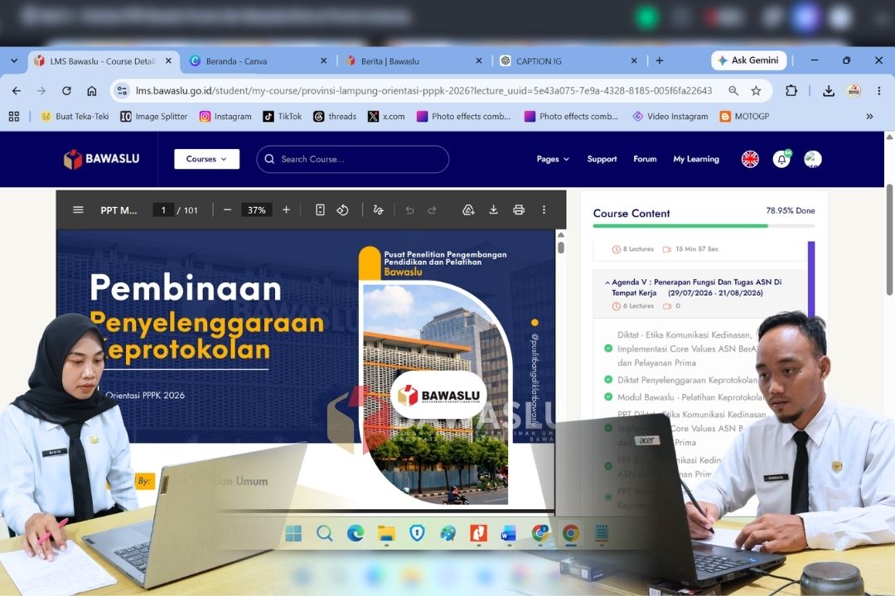Open the Courses dropdown
895x596 pixels.
[206, 159]
